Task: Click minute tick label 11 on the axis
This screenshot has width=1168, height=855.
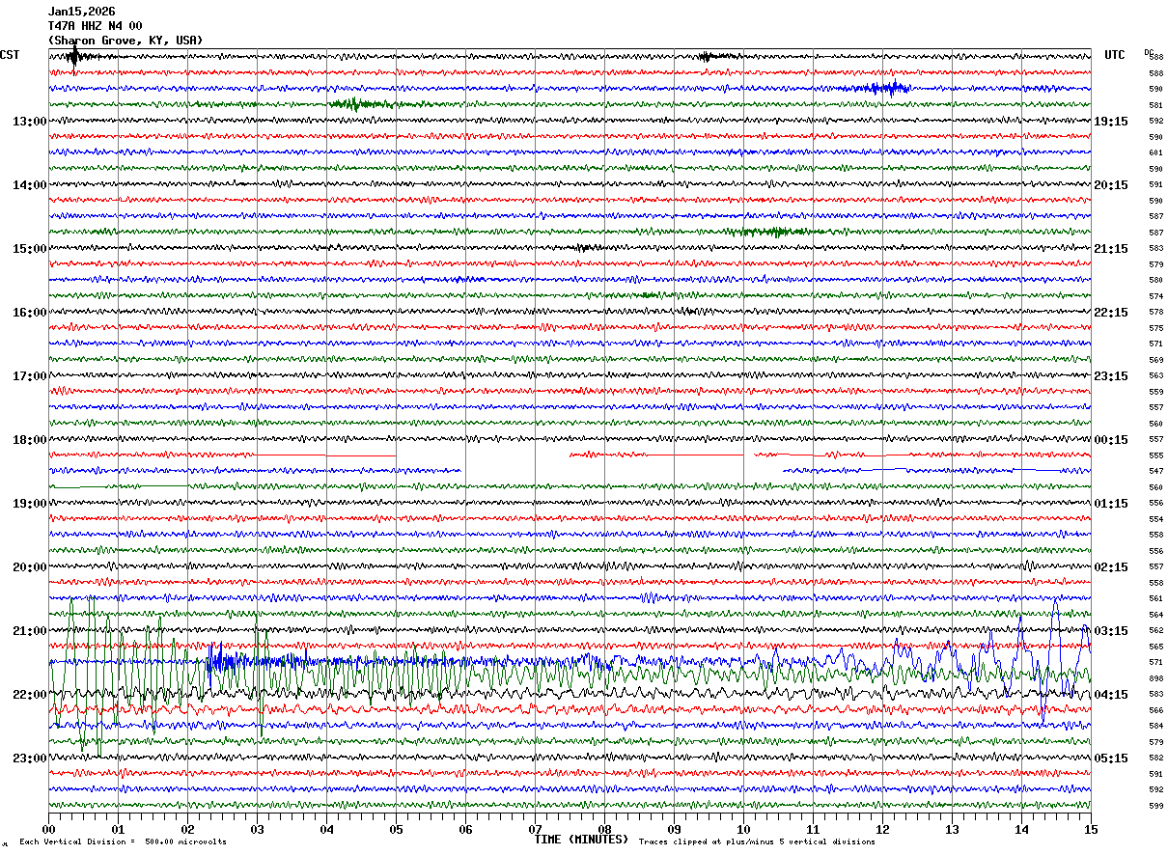Action: (x=813, y=829)
